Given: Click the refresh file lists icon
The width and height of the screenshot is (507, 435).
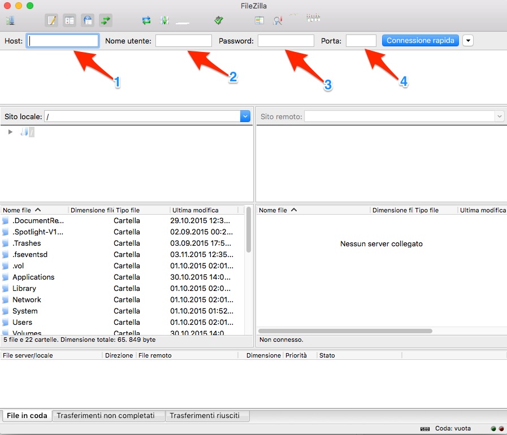Looking at the screenshot, I should pos(146,21).
